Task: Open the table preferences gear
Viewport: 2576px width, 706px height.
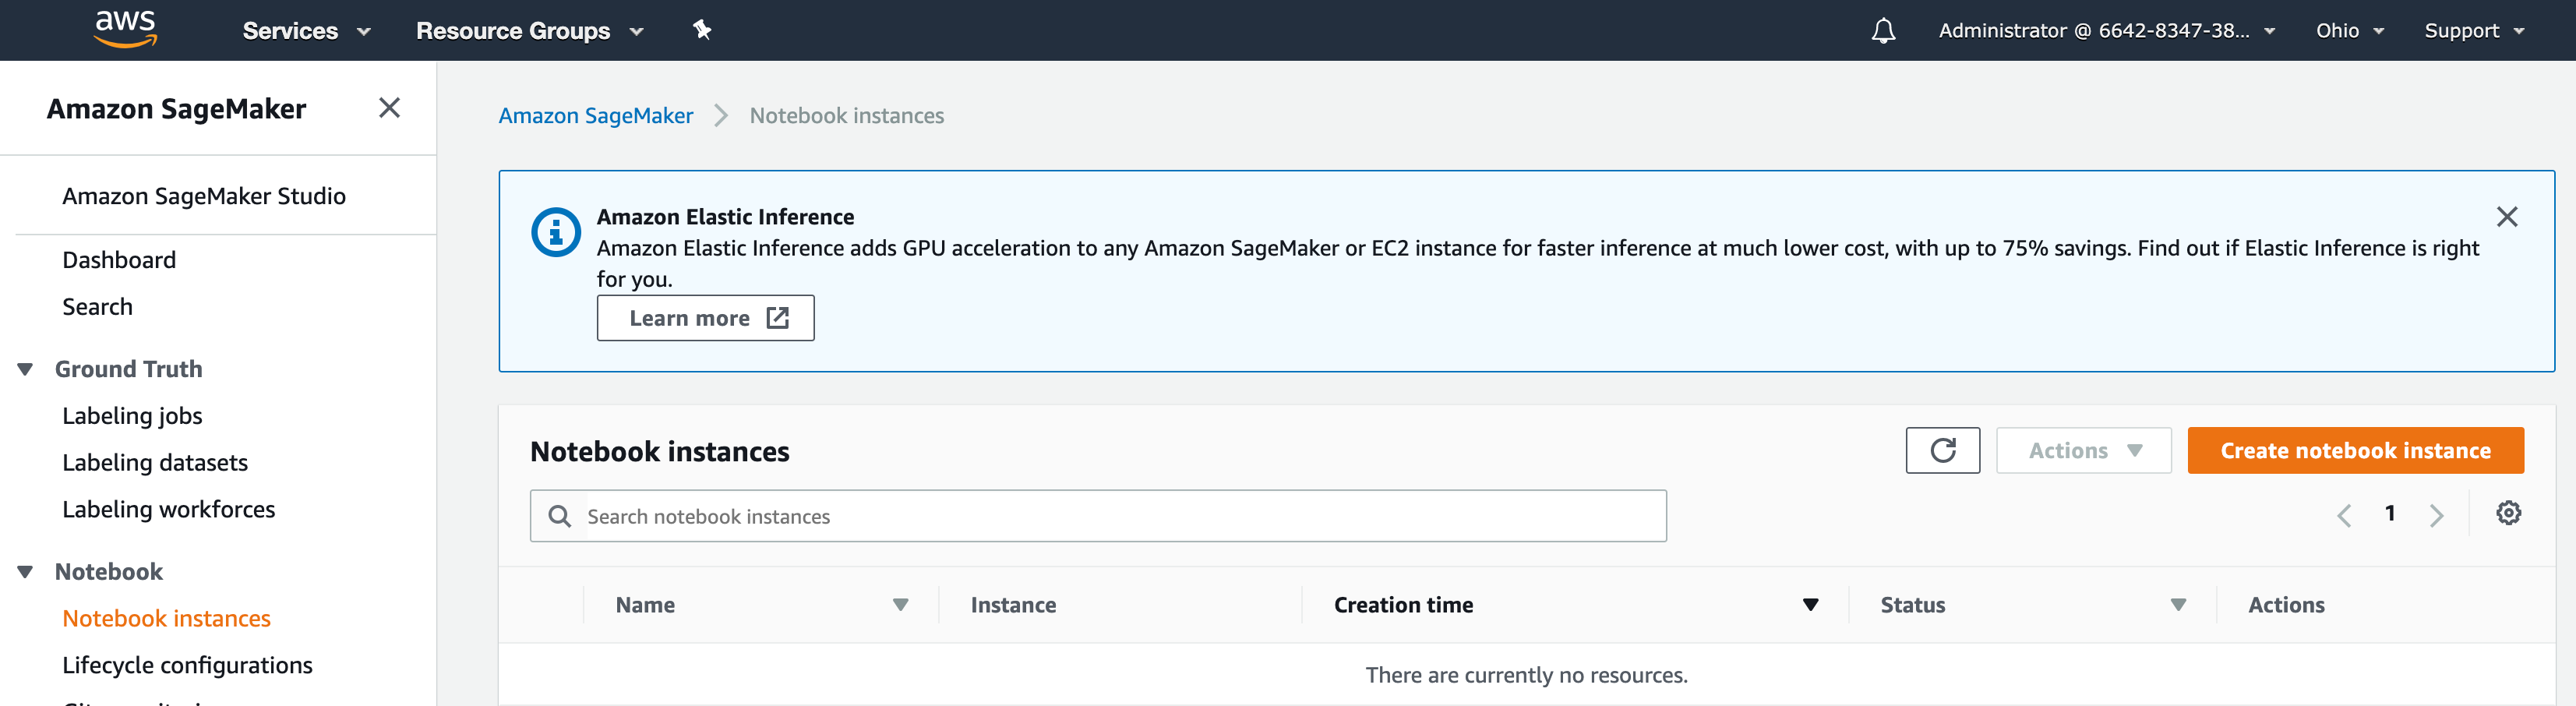Action: pos(2508,513)
